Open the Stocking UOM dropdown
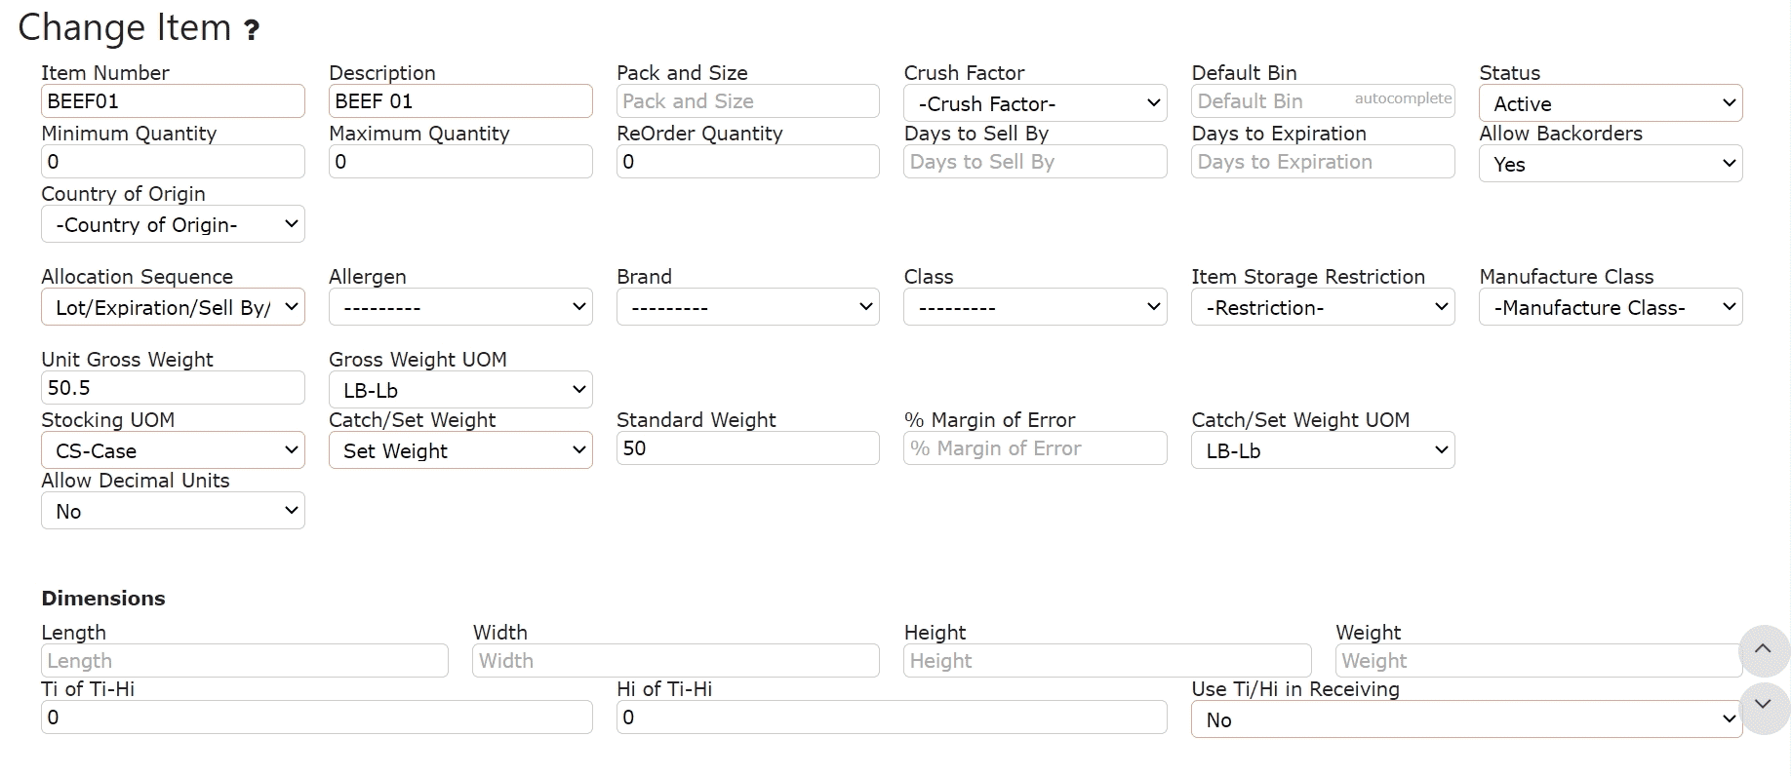 tap(173, 450)
